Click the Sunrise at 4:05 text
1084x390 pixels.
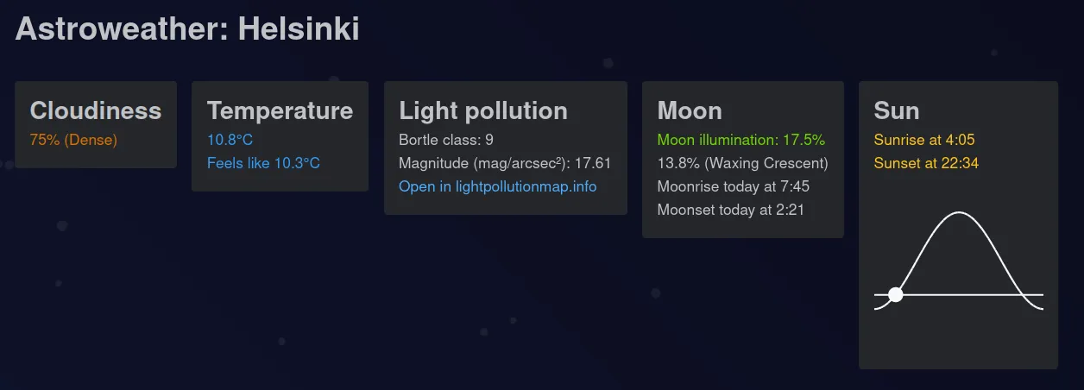(x=924, y=140)
